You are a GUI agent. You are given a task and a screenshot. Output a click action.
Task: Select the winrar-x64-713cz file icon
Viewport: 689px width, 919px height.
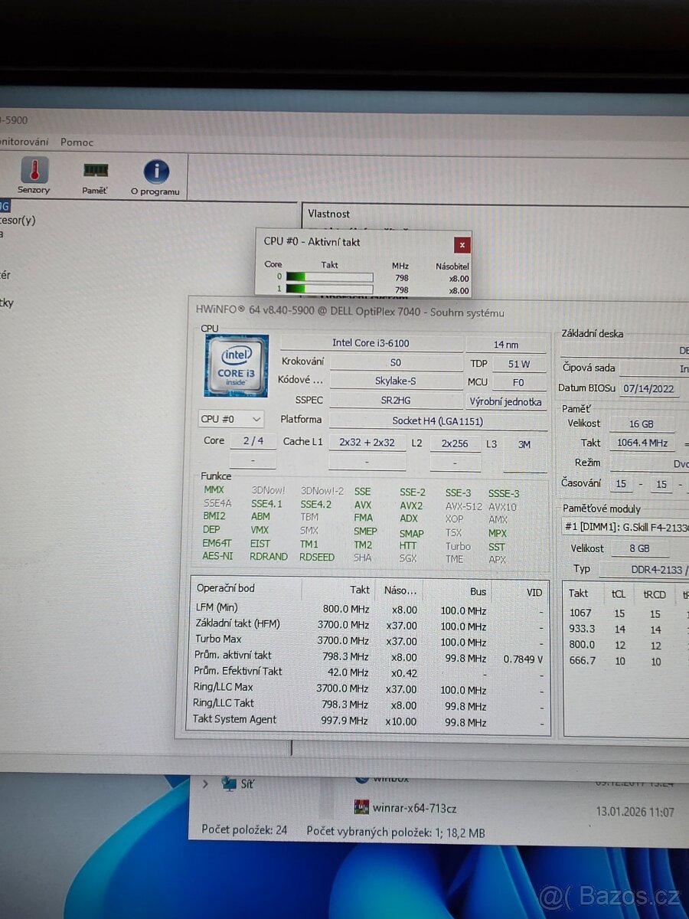pos(361,807)
